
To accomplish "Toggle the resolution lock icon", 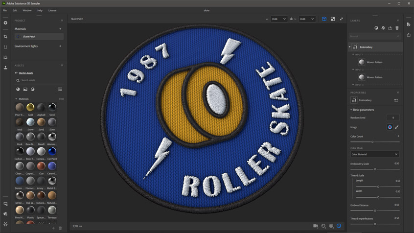I will [291, 19].
